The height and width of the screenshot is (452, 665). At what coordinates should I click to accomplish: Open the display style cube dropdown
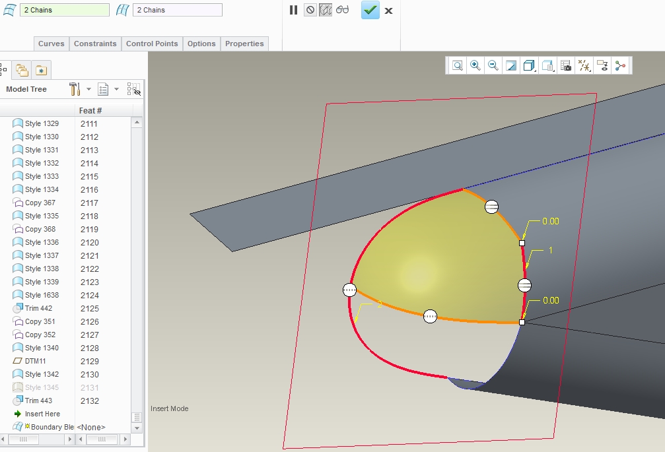pos(529,66)
